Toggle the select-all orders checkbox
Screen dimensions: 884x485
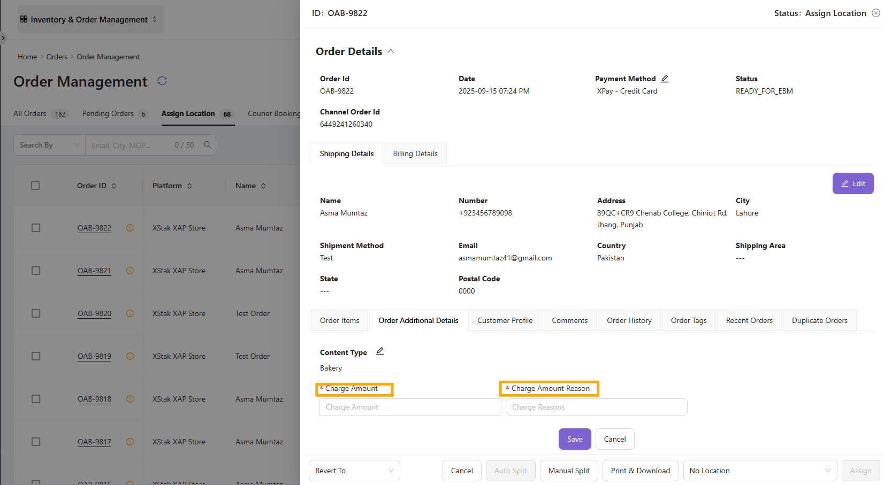point(35,186)
